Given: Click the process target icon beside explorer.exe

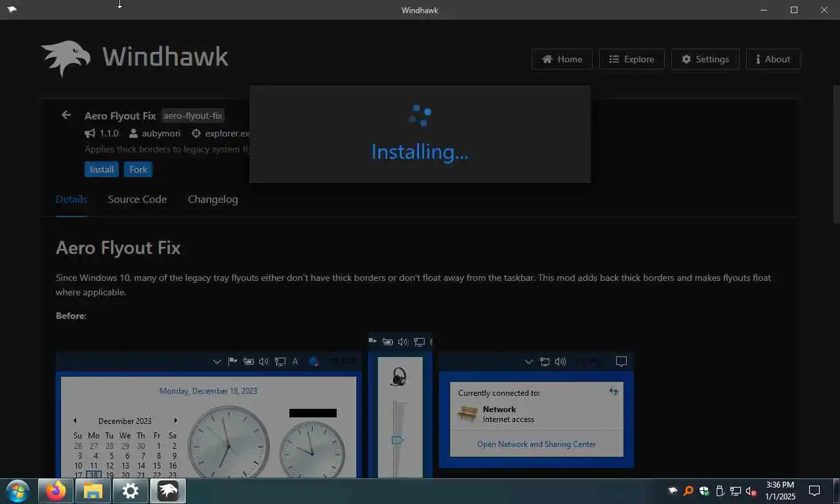Looking at the screenshot, I should [x=196, y=133].
